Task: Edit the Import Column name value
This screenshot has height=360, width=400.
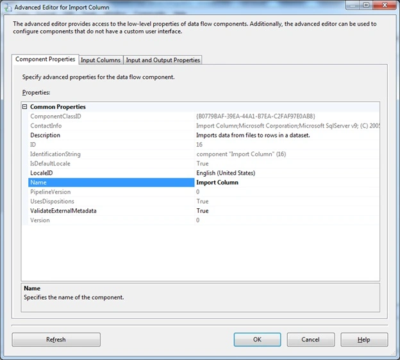Action: click(287, 183)
